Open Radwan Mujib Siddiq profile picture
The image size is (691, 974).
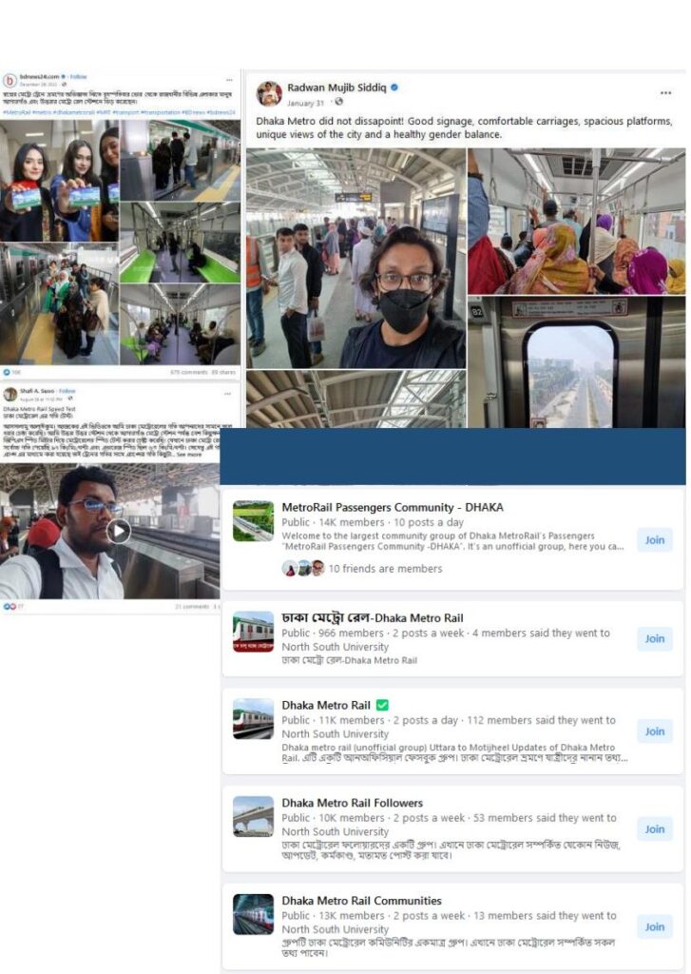[269, 94]
